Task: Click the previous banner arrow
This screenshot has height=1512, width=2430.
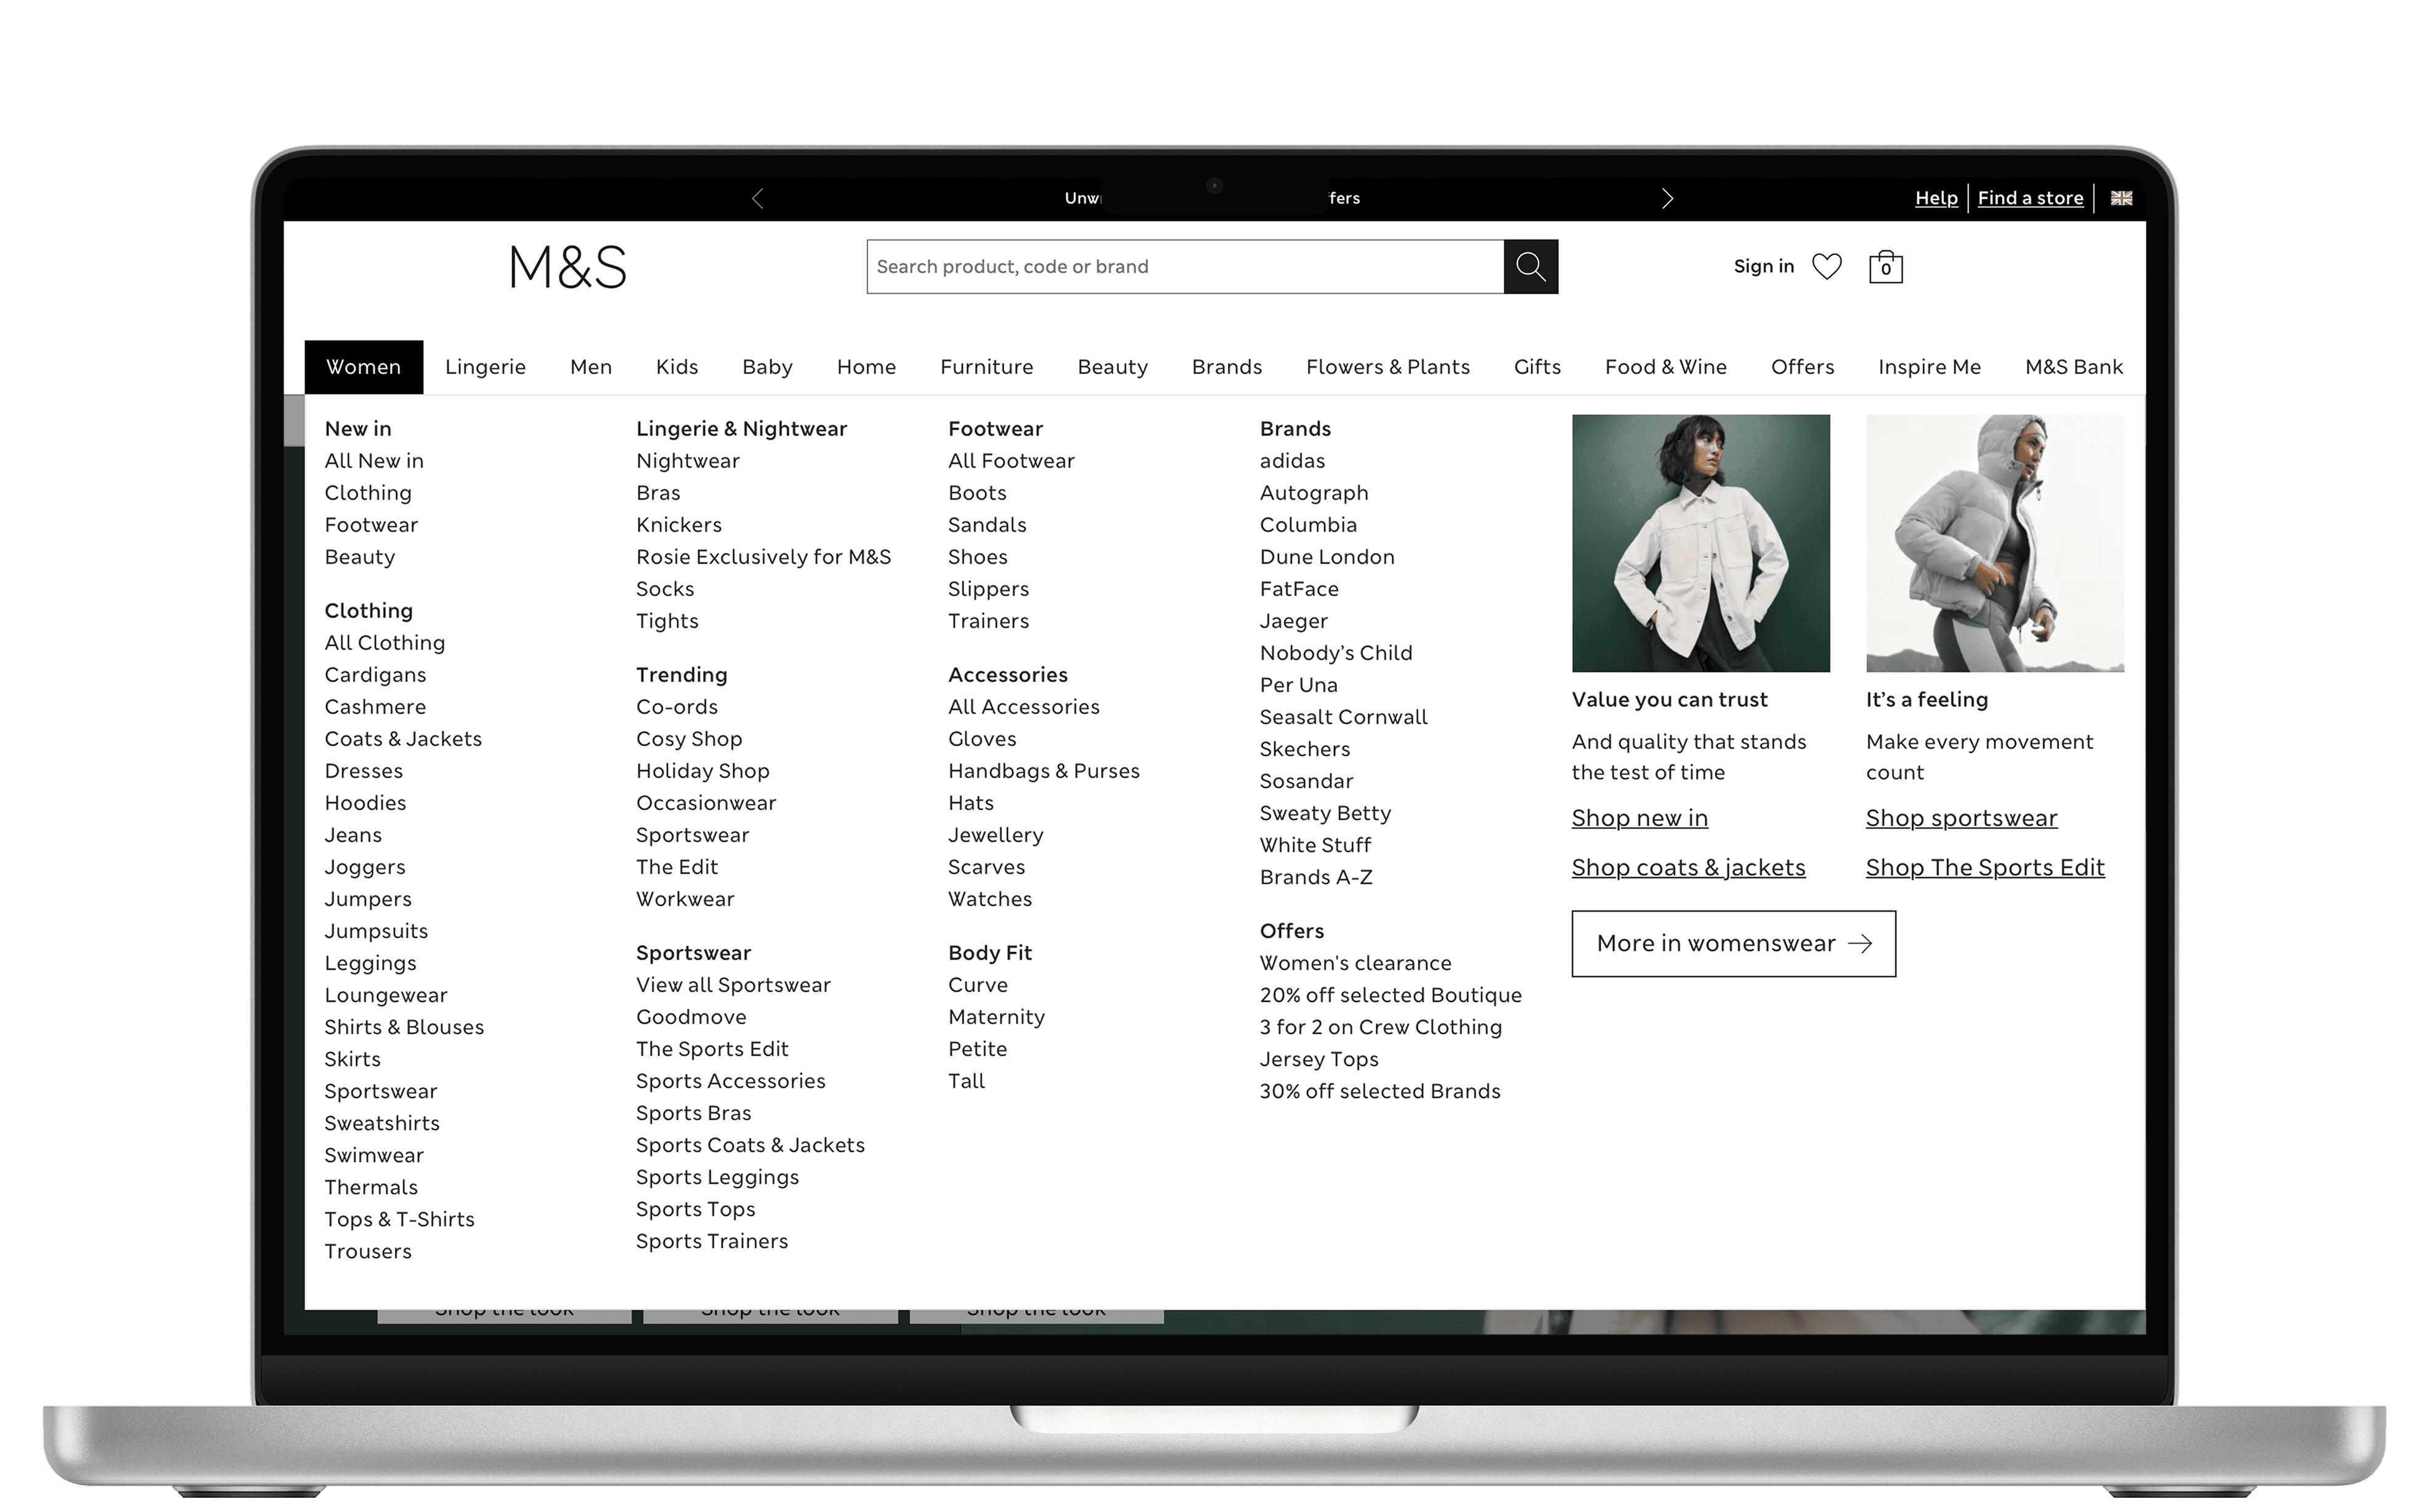Action: [757, 198]
